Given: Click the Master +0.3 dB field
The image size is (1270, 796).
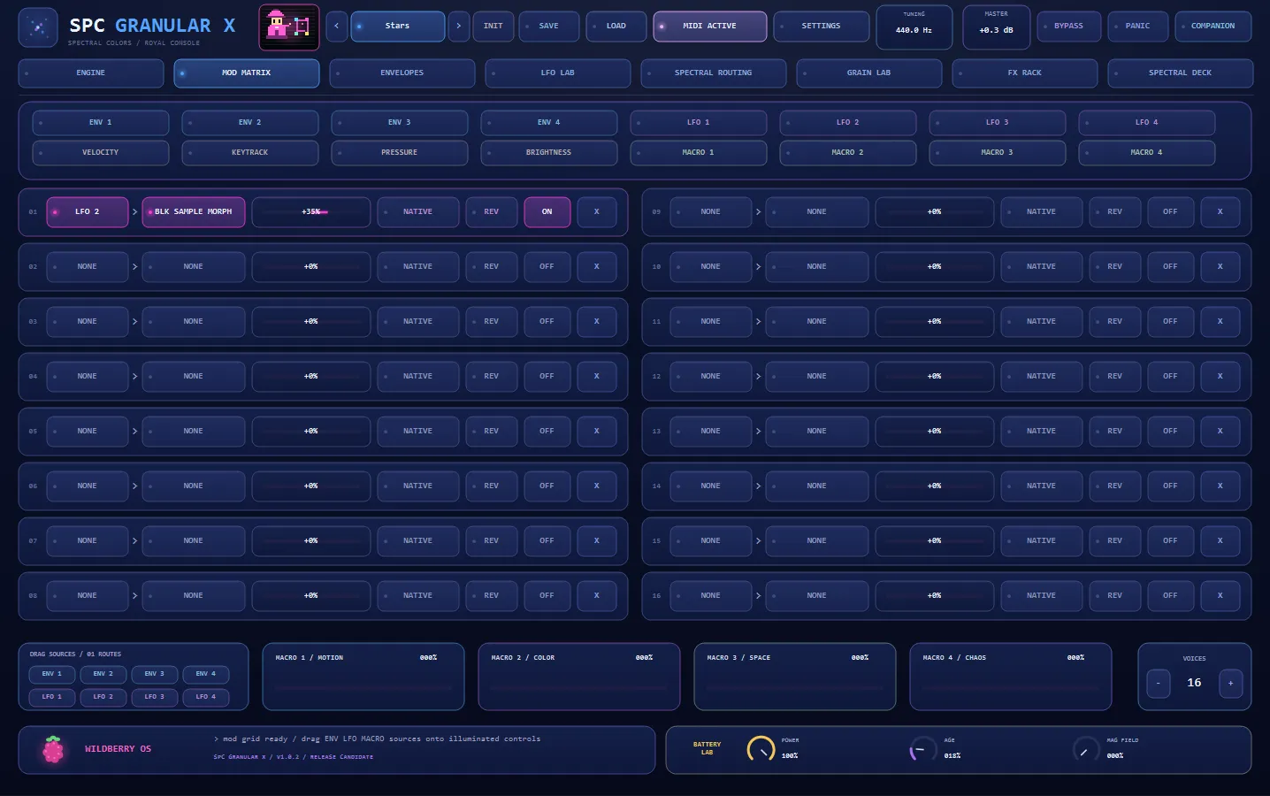Looking at the screenshot, I should (997, 27).
